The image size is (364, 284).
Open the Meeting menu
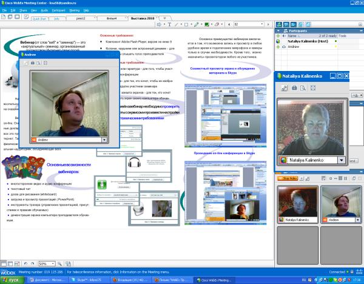[74, 10]
